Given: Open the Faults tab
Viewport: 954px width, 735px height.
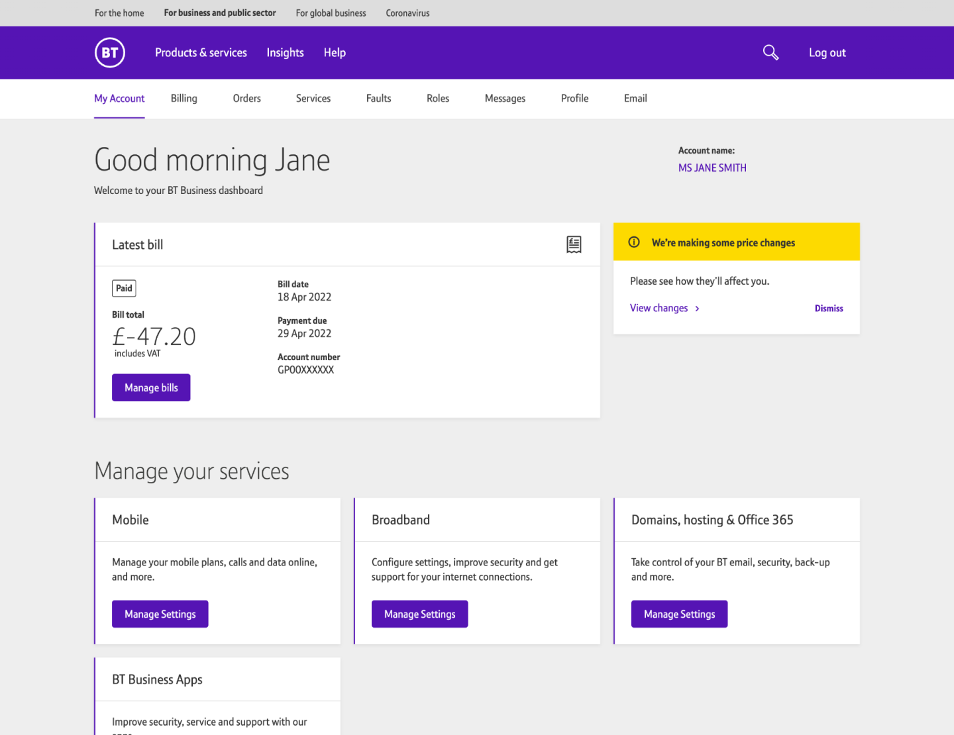Looking at the screenshot, I should click(x=378, y=99).
